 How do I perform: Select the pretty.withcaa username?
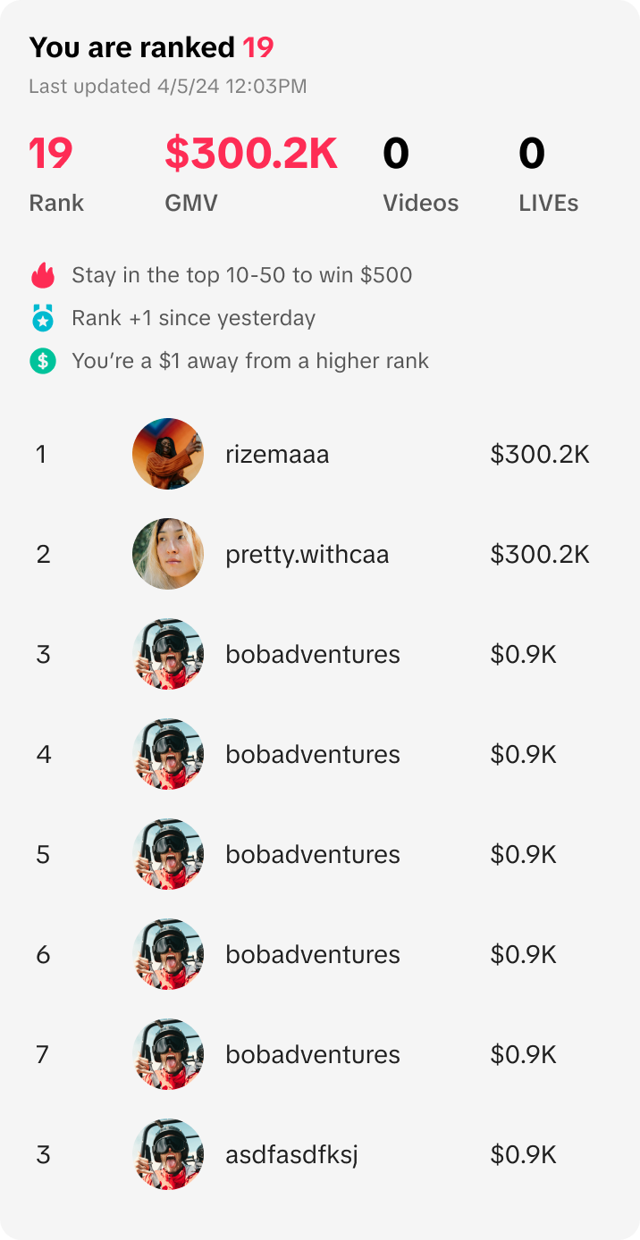(x=307, y=555)
